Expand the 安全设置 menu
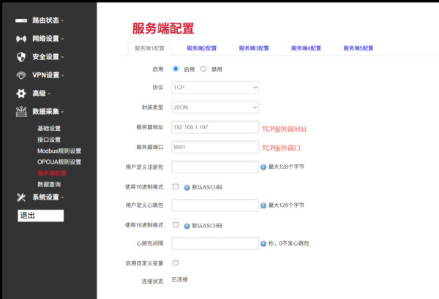 (48, 57)
